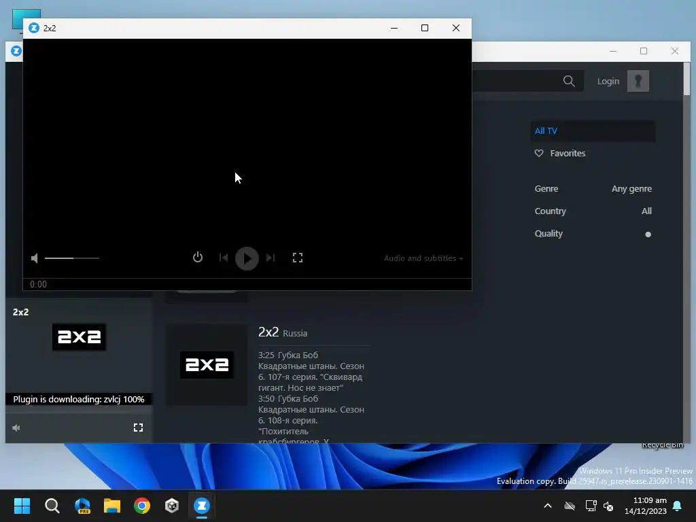Select the All TV tab
Image resolution: width=696 pixels, height=522 pixels.
[593, 131]
